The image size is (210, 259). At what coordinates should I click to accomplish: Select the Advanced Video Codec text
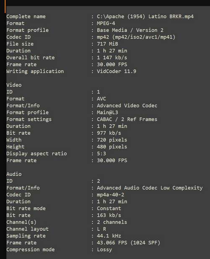(127, 105)
